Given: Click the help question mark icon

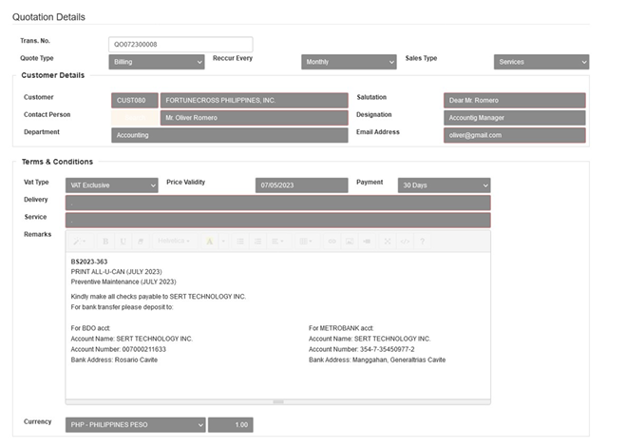Looking at the screenshot, I should [x=422, y=242].
